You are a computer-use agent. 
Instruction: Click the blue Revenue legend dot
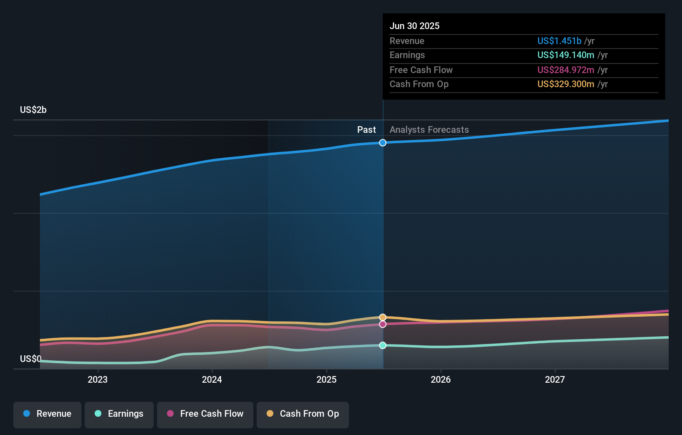pyautogui.click(x=26, y=414)
